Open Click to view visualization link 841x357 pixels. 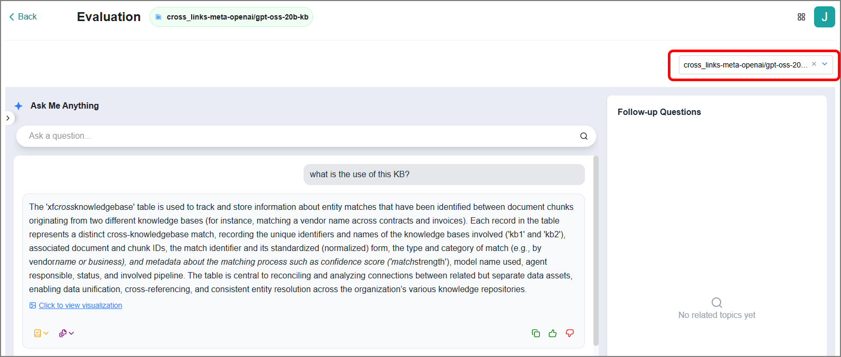point(80,305)
